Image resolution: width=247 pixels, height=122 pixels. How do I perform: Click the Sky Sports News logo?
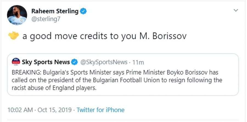click(x=16, y=62)
